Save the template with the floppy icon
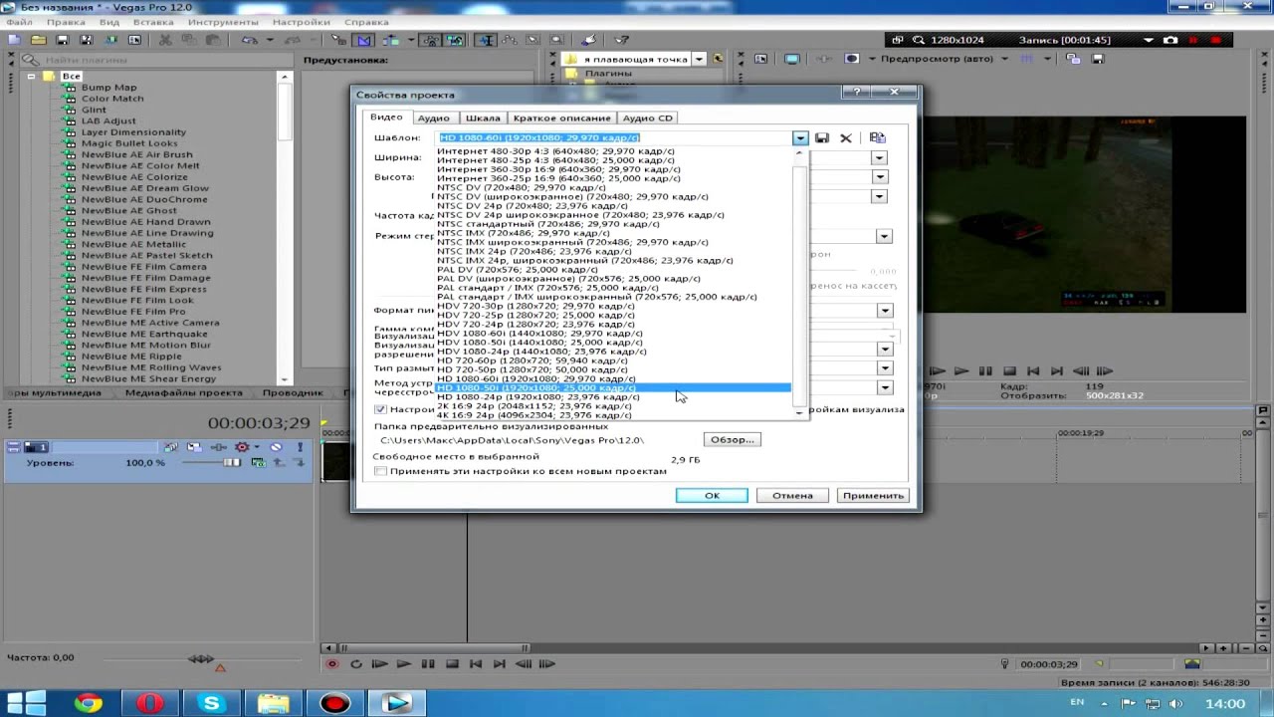Image resolution: width=1274 pixels, height=717 pixels. point(822,137)
